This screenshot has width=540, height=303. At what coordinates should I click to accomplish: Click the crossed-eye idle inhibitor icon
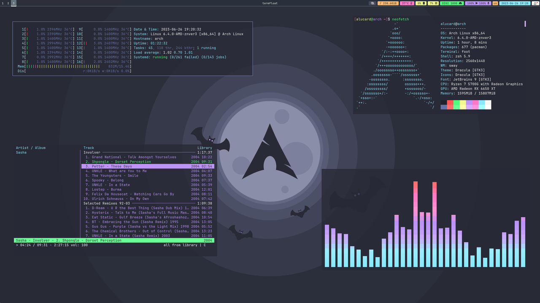372,3
